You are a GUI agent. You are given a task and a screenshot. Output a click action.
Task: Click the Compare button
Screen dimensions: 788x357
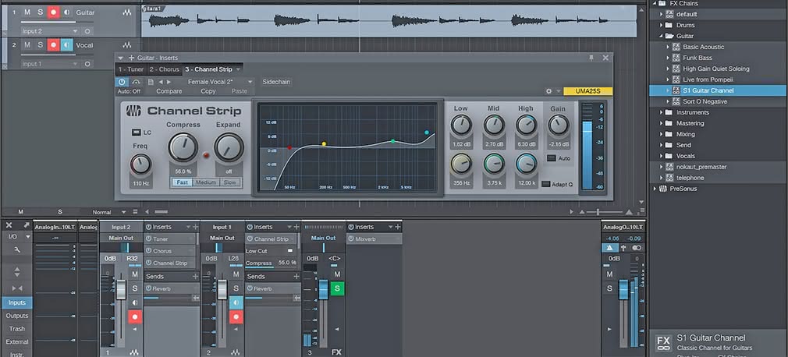click(169, 91)
